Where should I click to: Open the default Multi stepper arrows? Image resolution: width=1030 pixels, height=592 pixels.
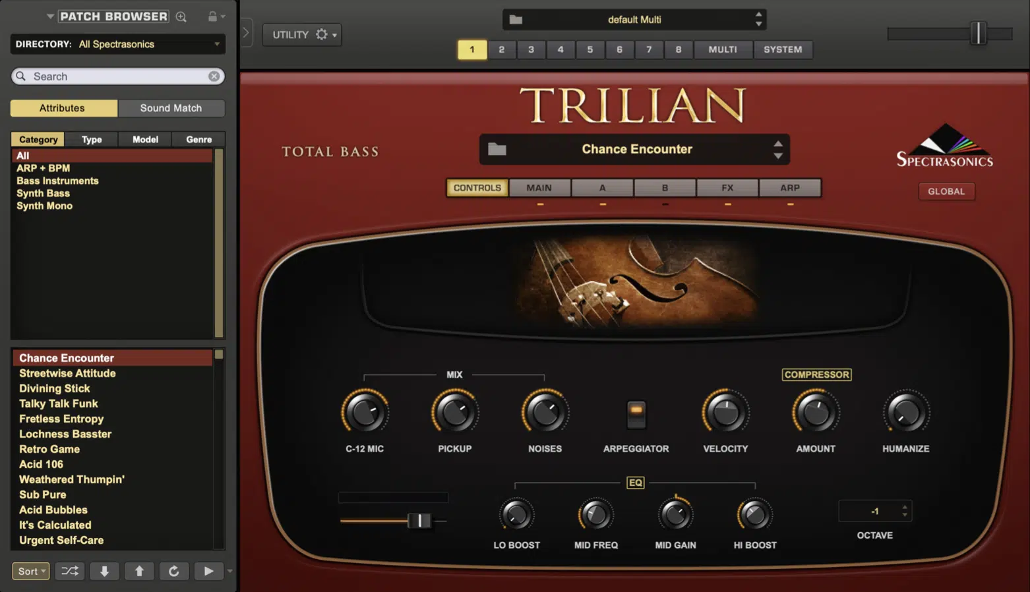pos(758,19)
